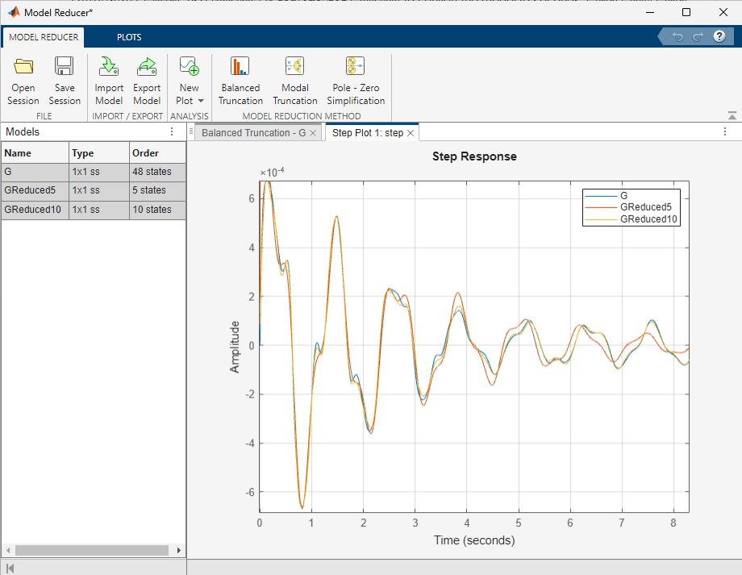Click the GReduced10 legend entry
Image resolution: width=742 pixels, height=575 pixels.
coord(649,219)
